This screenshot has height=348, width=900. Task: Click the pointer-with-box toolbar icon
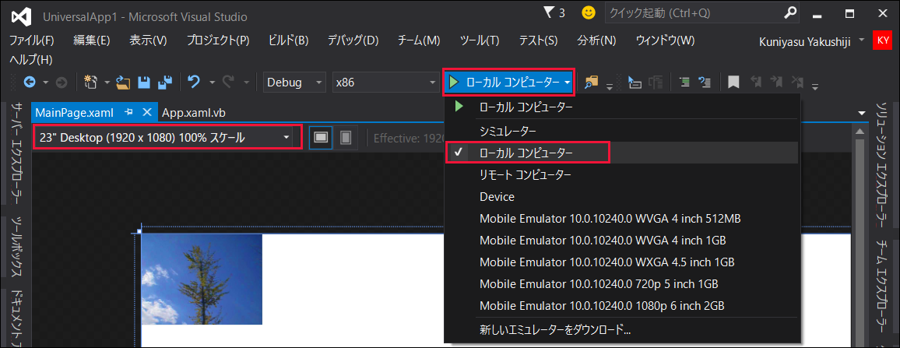635,83
